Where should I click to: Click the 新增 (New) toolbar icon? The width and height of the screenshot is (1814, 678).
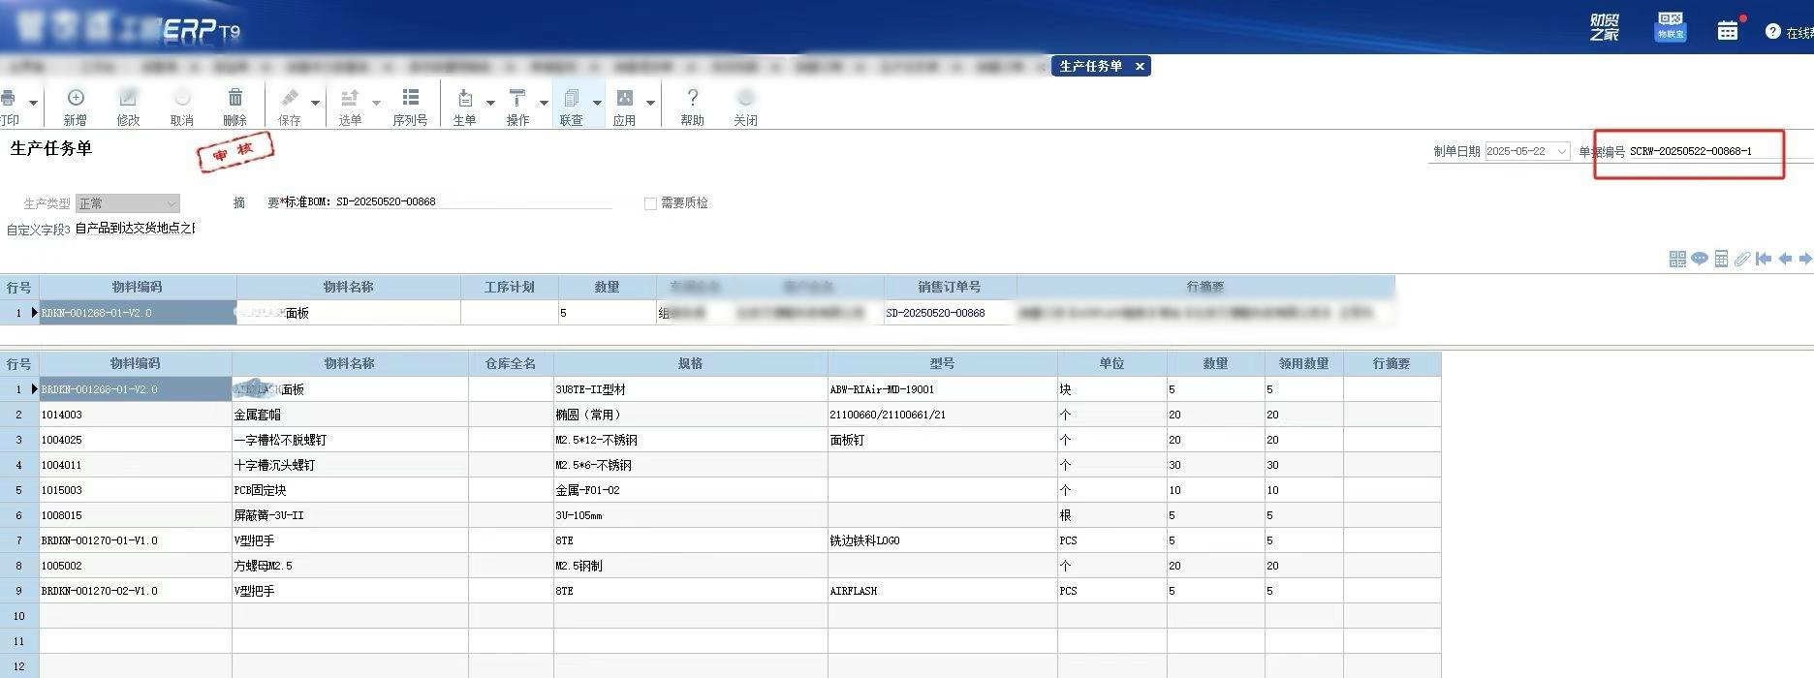76,98
